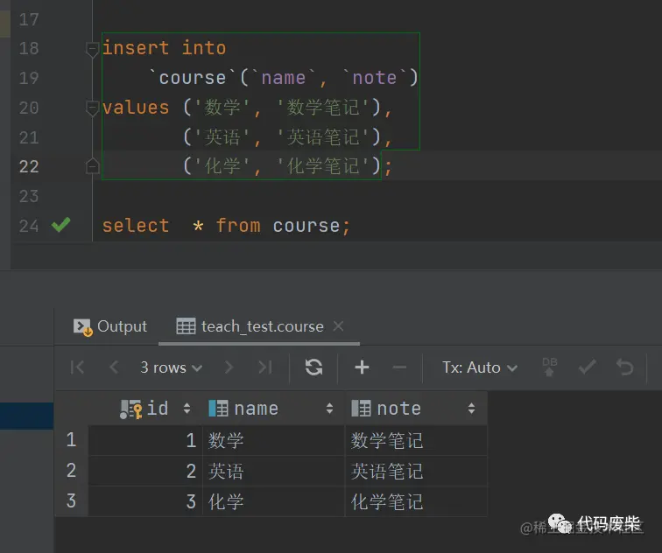
Task: Go to first page of results
Action: [77, 367]
